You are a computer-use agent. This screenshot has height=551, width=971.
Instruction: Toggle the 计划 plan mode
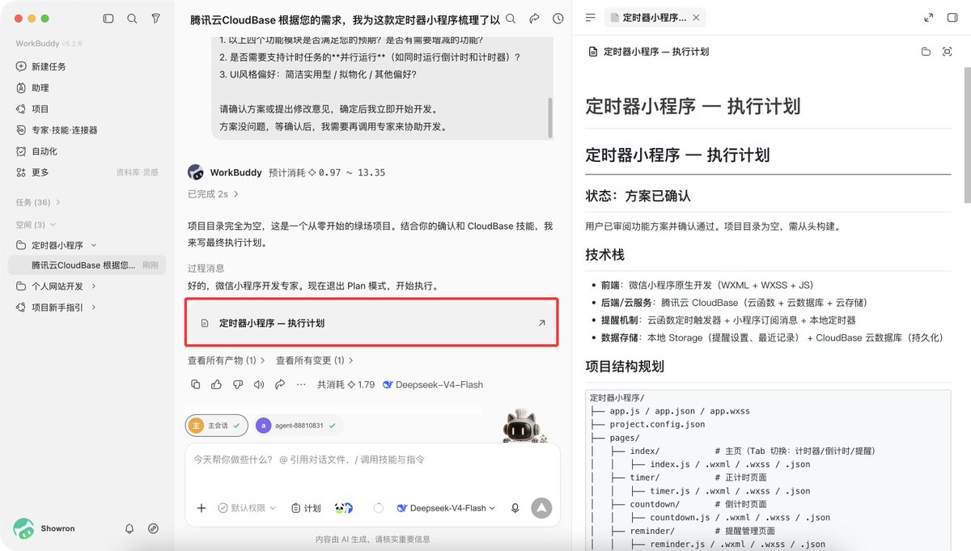[x=306, y=508]
